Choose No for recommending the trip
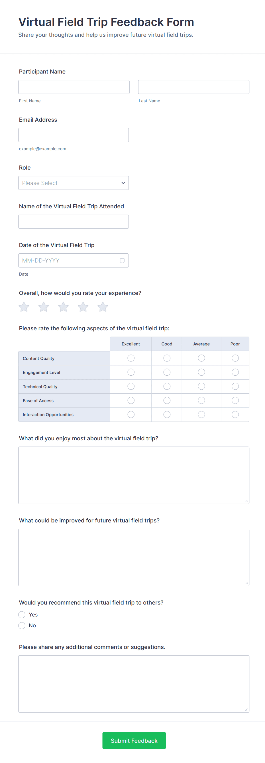 (22, 625)
